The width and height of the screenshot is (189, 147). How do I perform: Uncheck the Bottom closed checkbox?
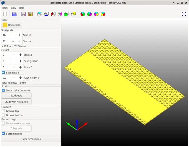coord(3,134)
